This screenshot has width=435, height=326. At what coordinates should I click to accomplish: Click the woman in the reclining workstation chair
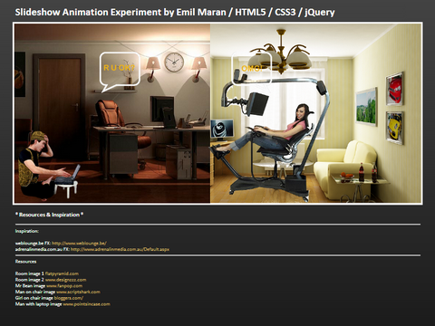(266, 129)
